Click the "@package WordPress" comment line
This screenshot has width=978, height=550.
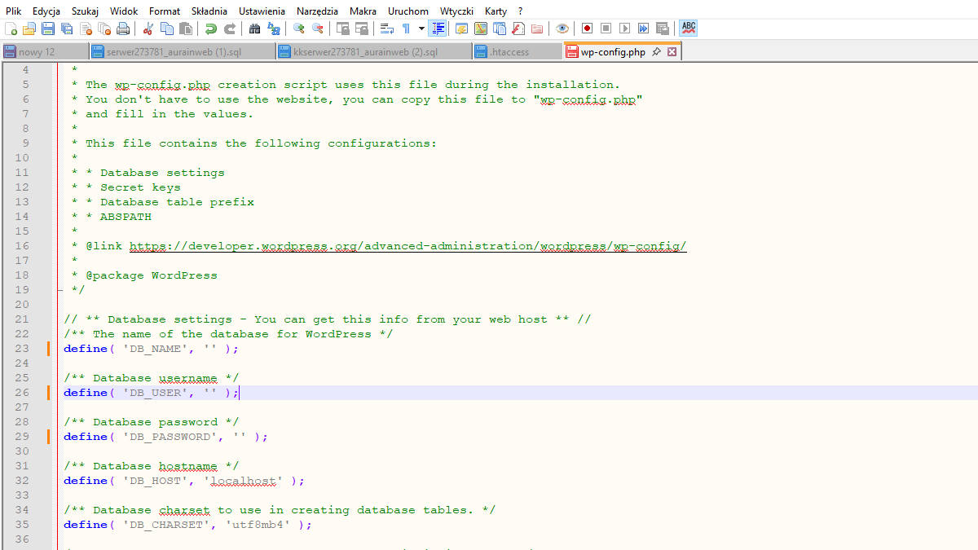click(x=151, y=275)
